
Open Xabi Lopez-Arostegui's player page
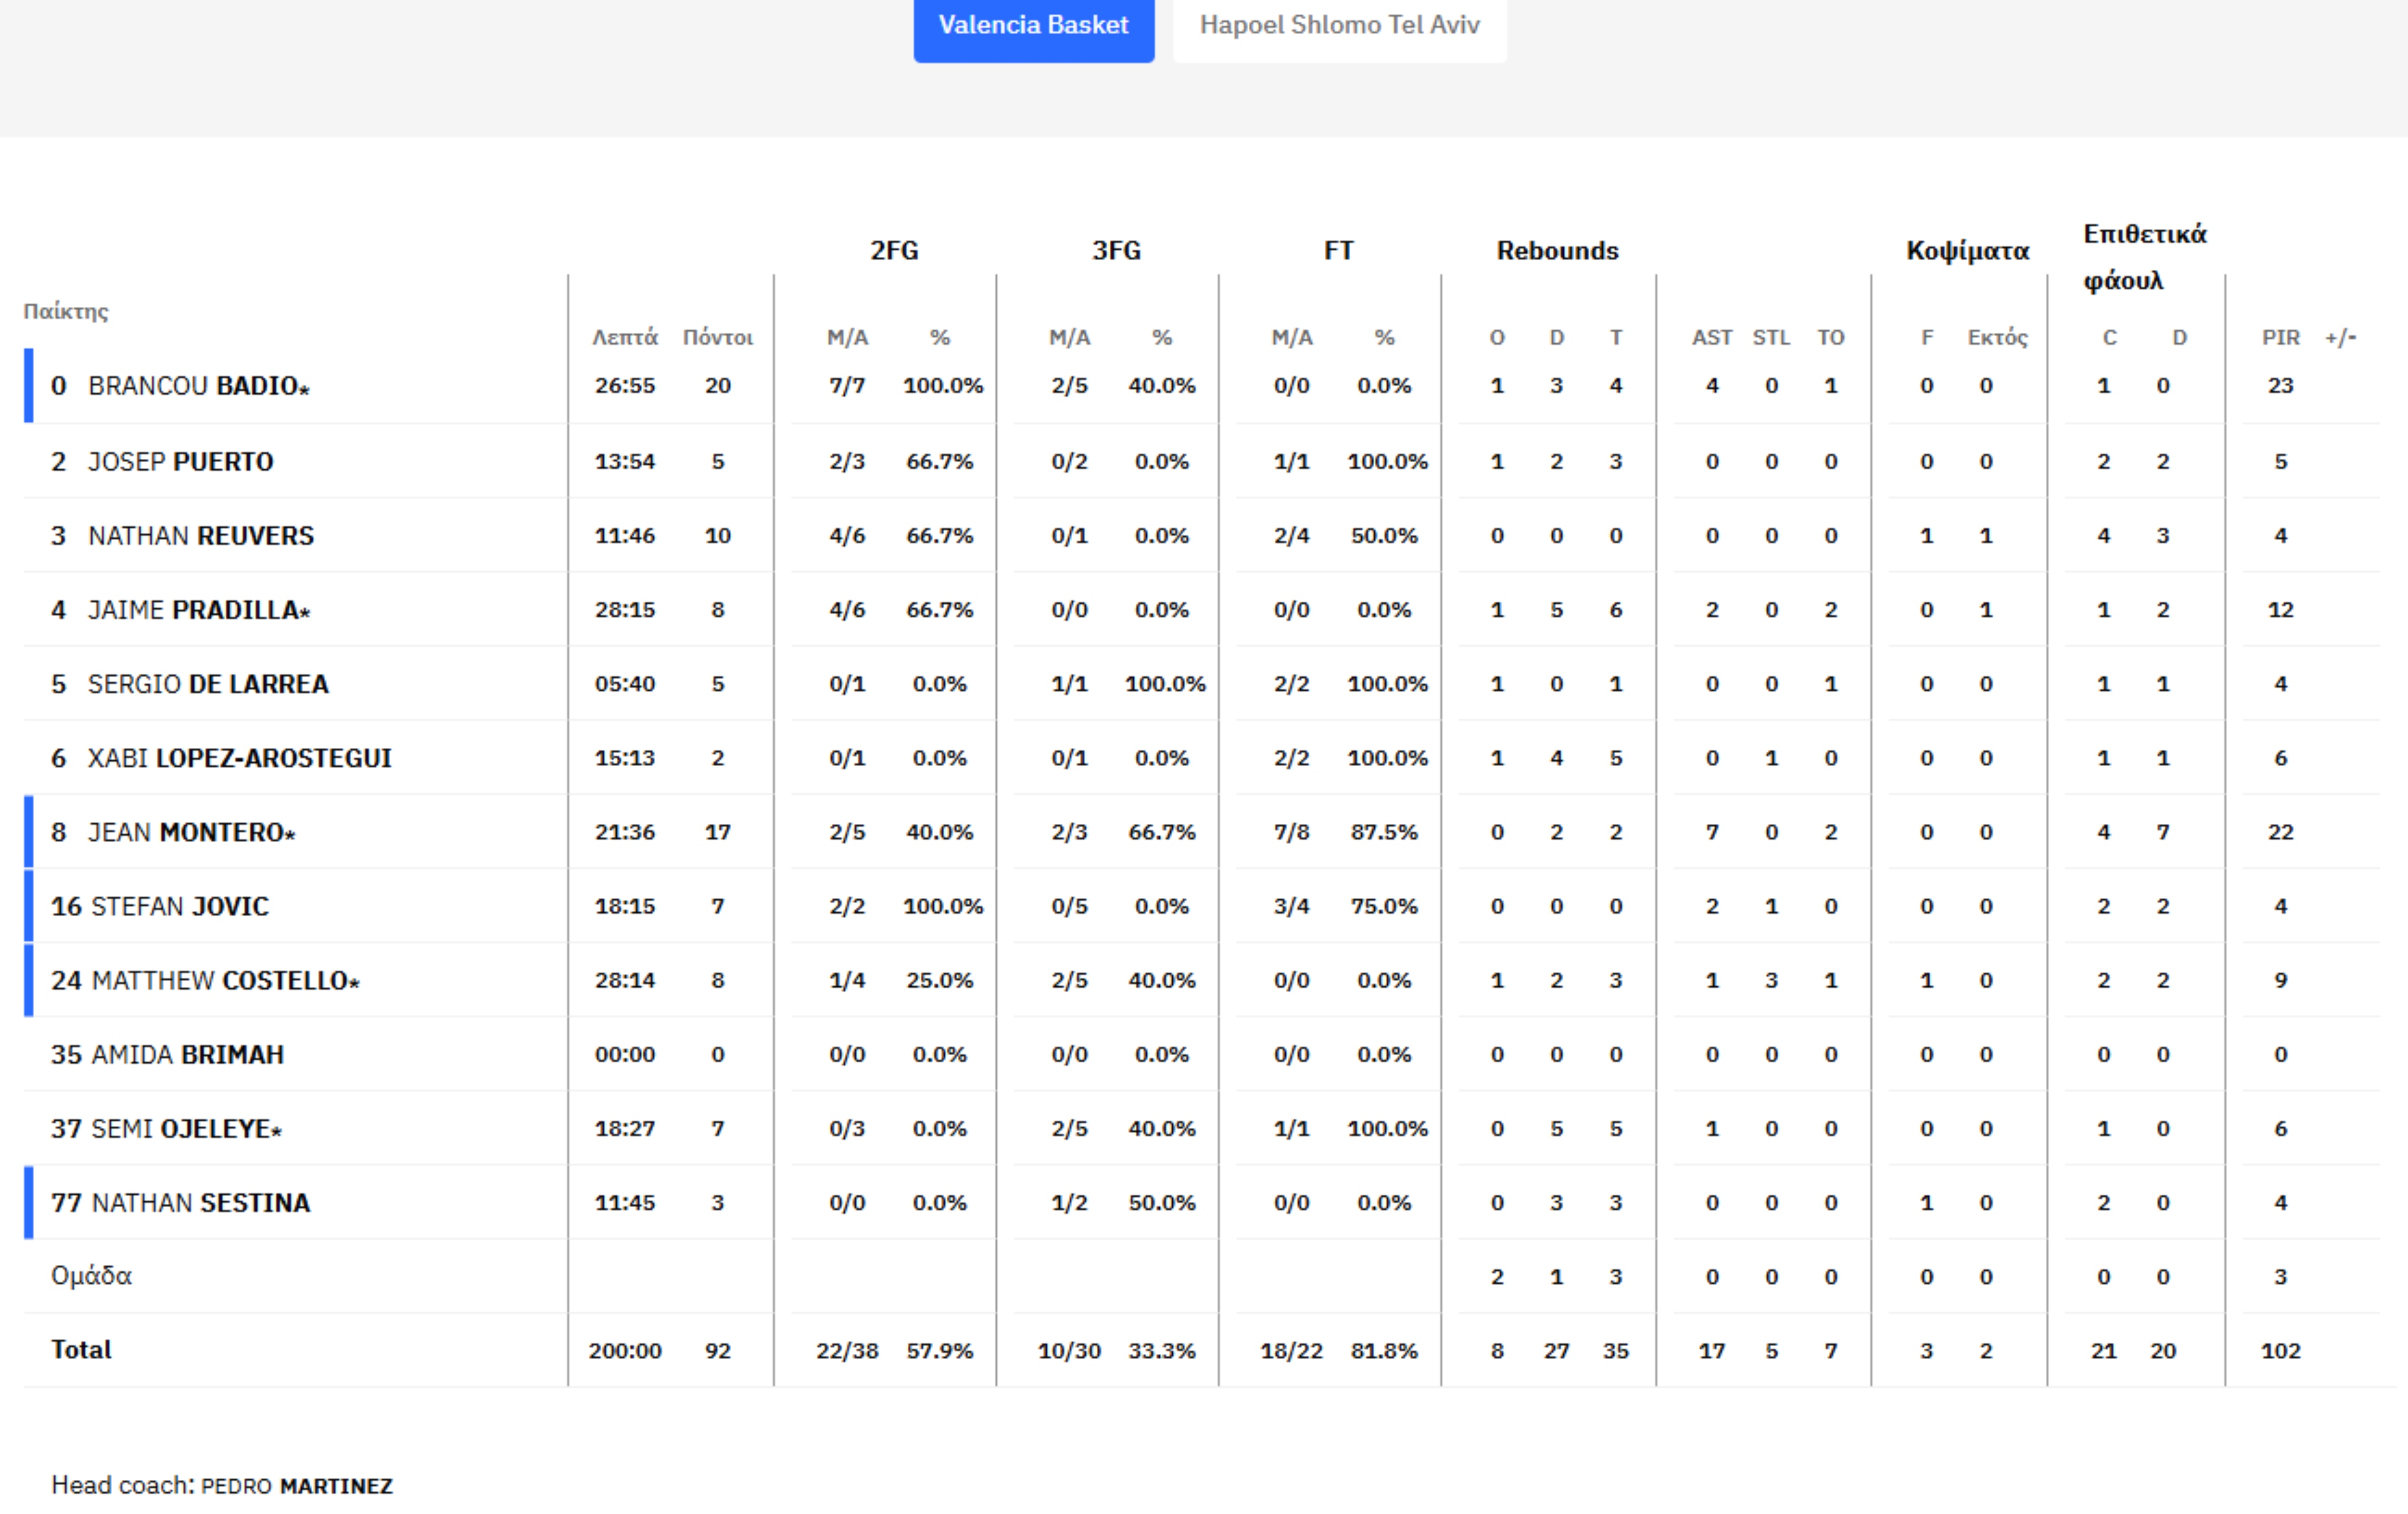click(240, 758)
